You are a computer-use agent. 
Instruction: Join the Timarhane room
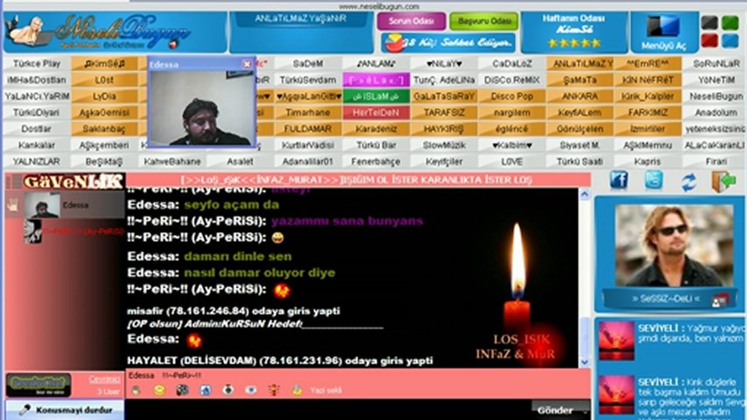coord(308,113)
